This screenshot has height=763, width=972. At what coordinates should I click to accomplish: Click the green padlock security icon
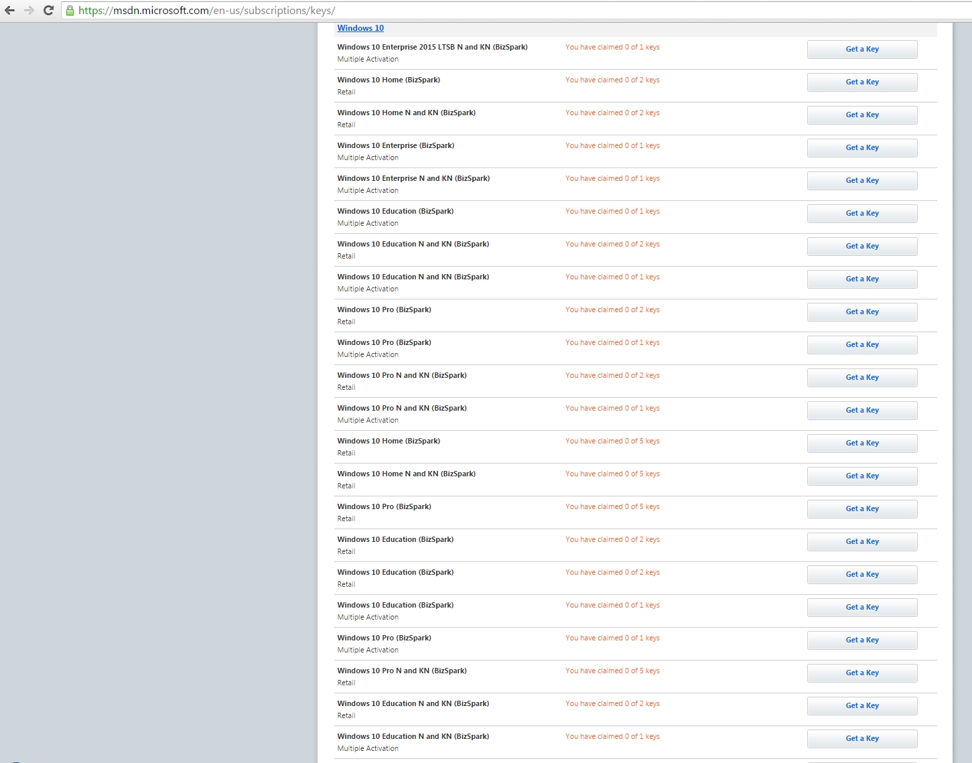tap(70, 10)
